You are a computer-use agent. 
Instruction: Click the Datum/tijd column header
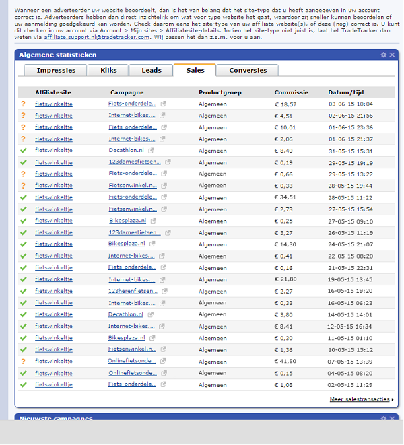(x=346, y=92)
